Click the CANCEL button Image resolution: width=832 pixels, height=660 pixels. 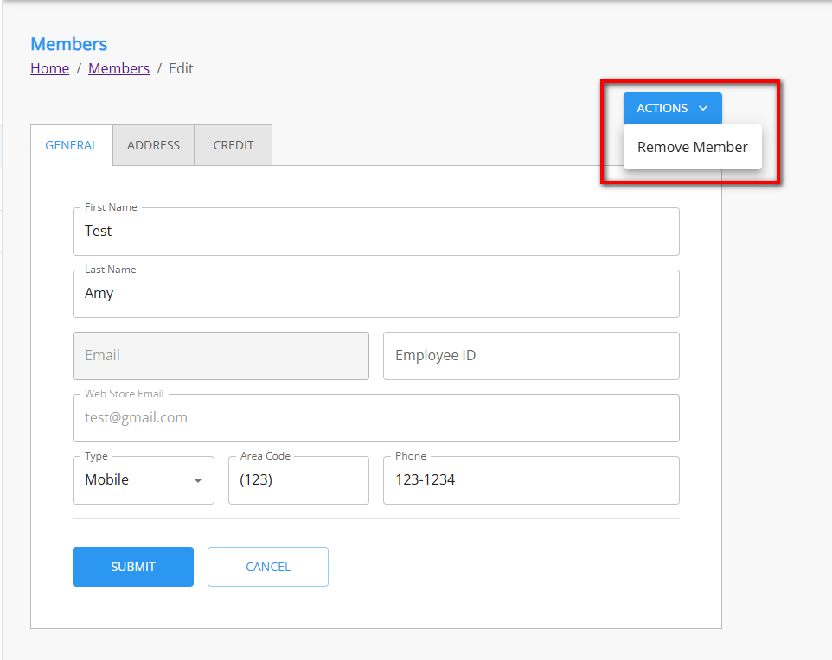267,567
